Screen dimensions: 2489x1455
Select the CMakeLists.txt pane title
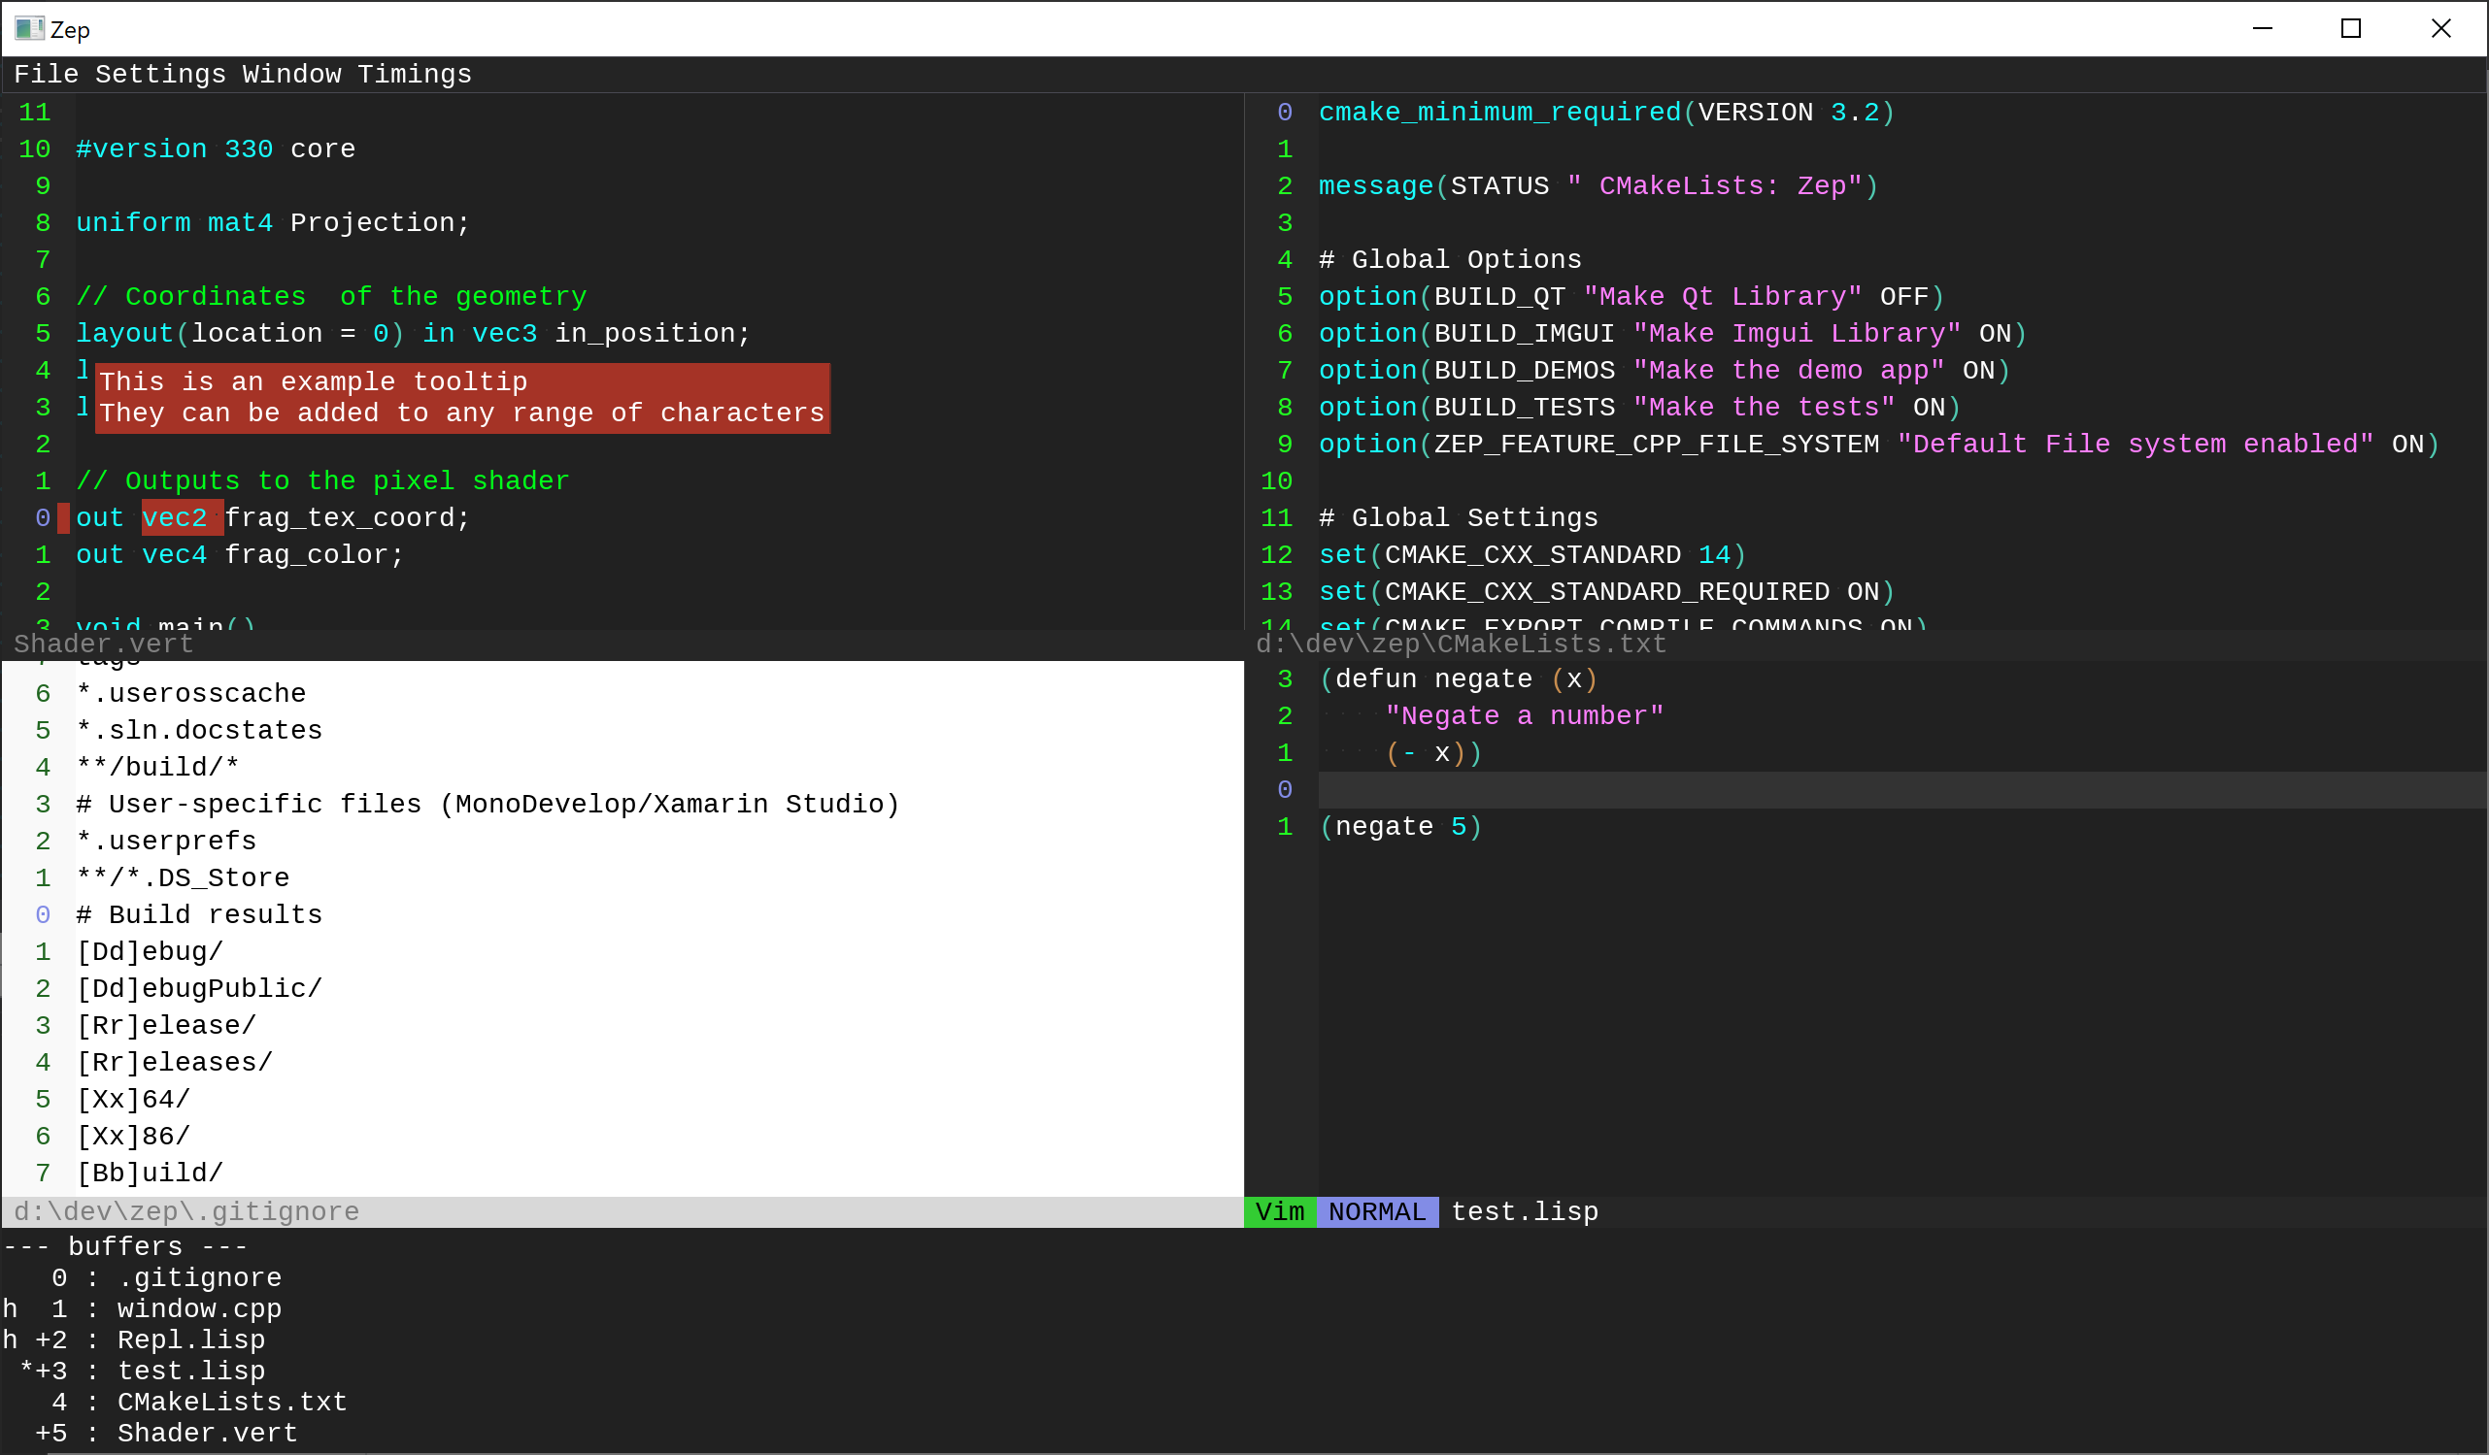(1460, 645)
